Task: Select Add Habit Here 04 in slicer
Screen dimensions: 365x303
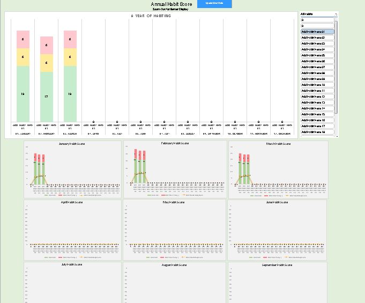Action: click(317, 49)
